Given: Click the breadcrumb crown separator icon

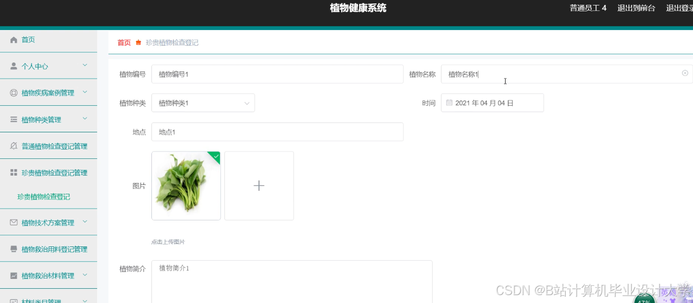Looking at the screenshot, I should point(139,43).
